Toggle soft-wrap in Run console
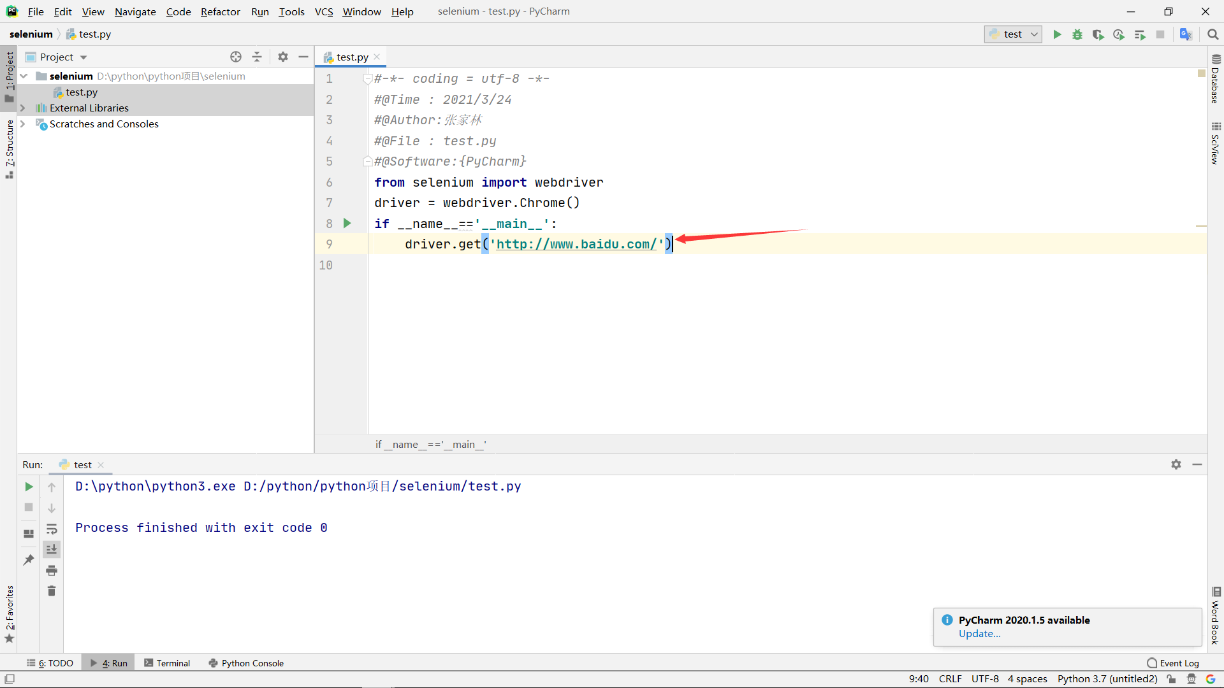This screenshot has height=688, width=1224. coord(52,529)
